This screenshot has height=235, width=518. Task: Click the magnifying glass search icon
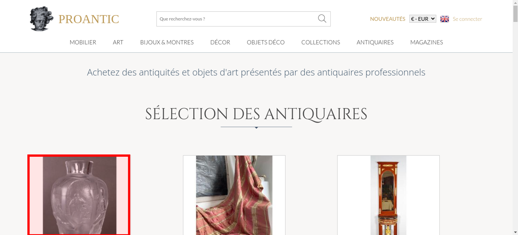click(322, 19)
